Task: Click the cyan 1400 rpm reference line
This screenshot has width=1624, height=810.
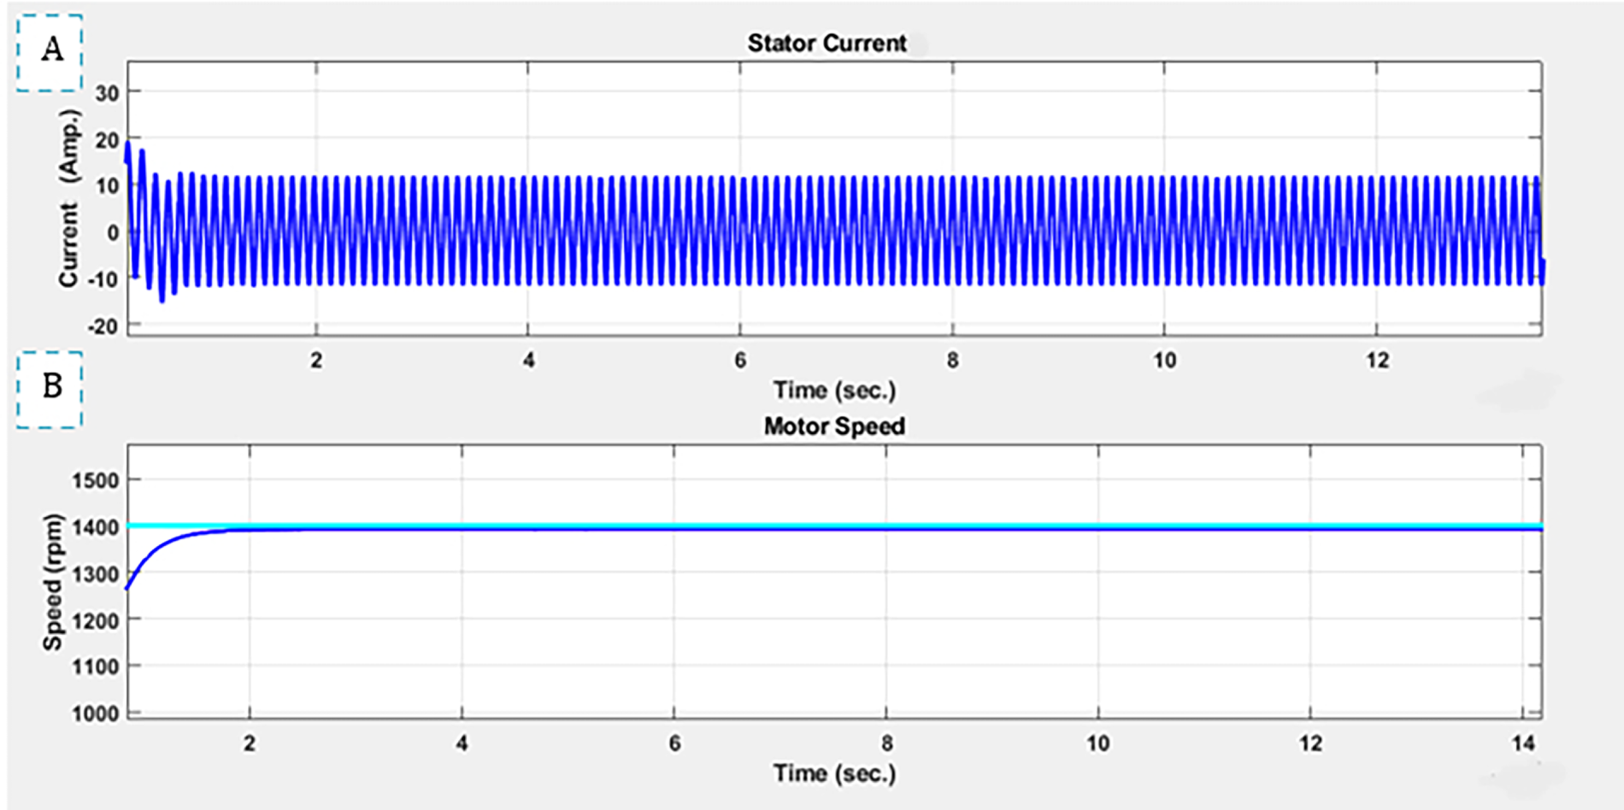Action: tap(855, 525)
